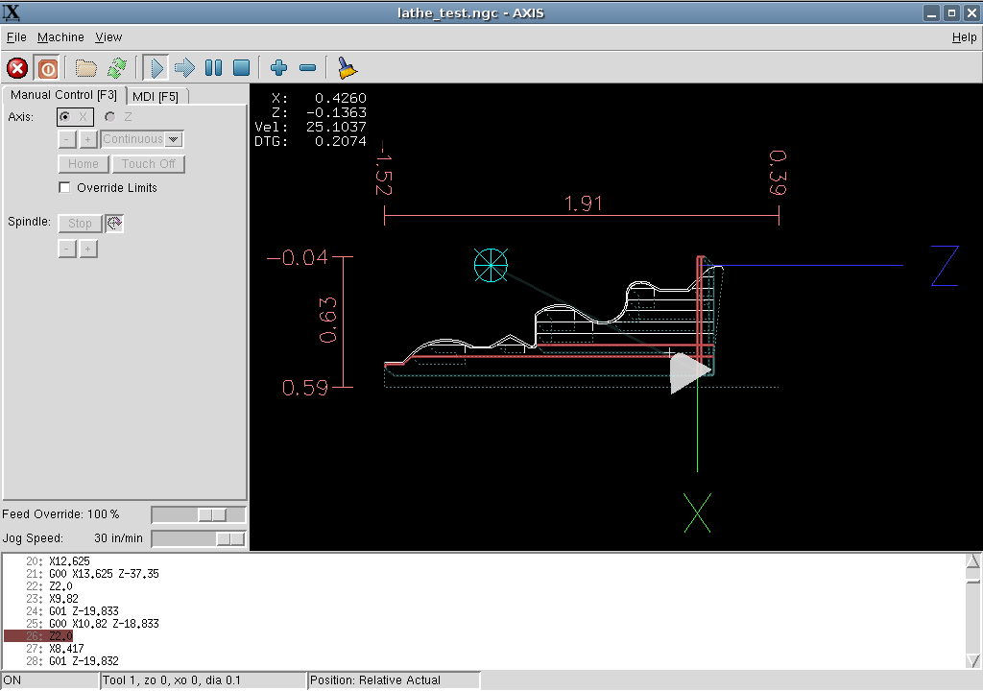Enable the Override Limits checkbox

(x=64, y=187)
